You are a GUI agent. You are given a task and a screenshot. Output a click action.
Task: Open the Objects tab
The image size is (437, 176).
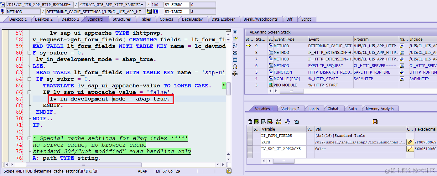[x=166, y=19]
